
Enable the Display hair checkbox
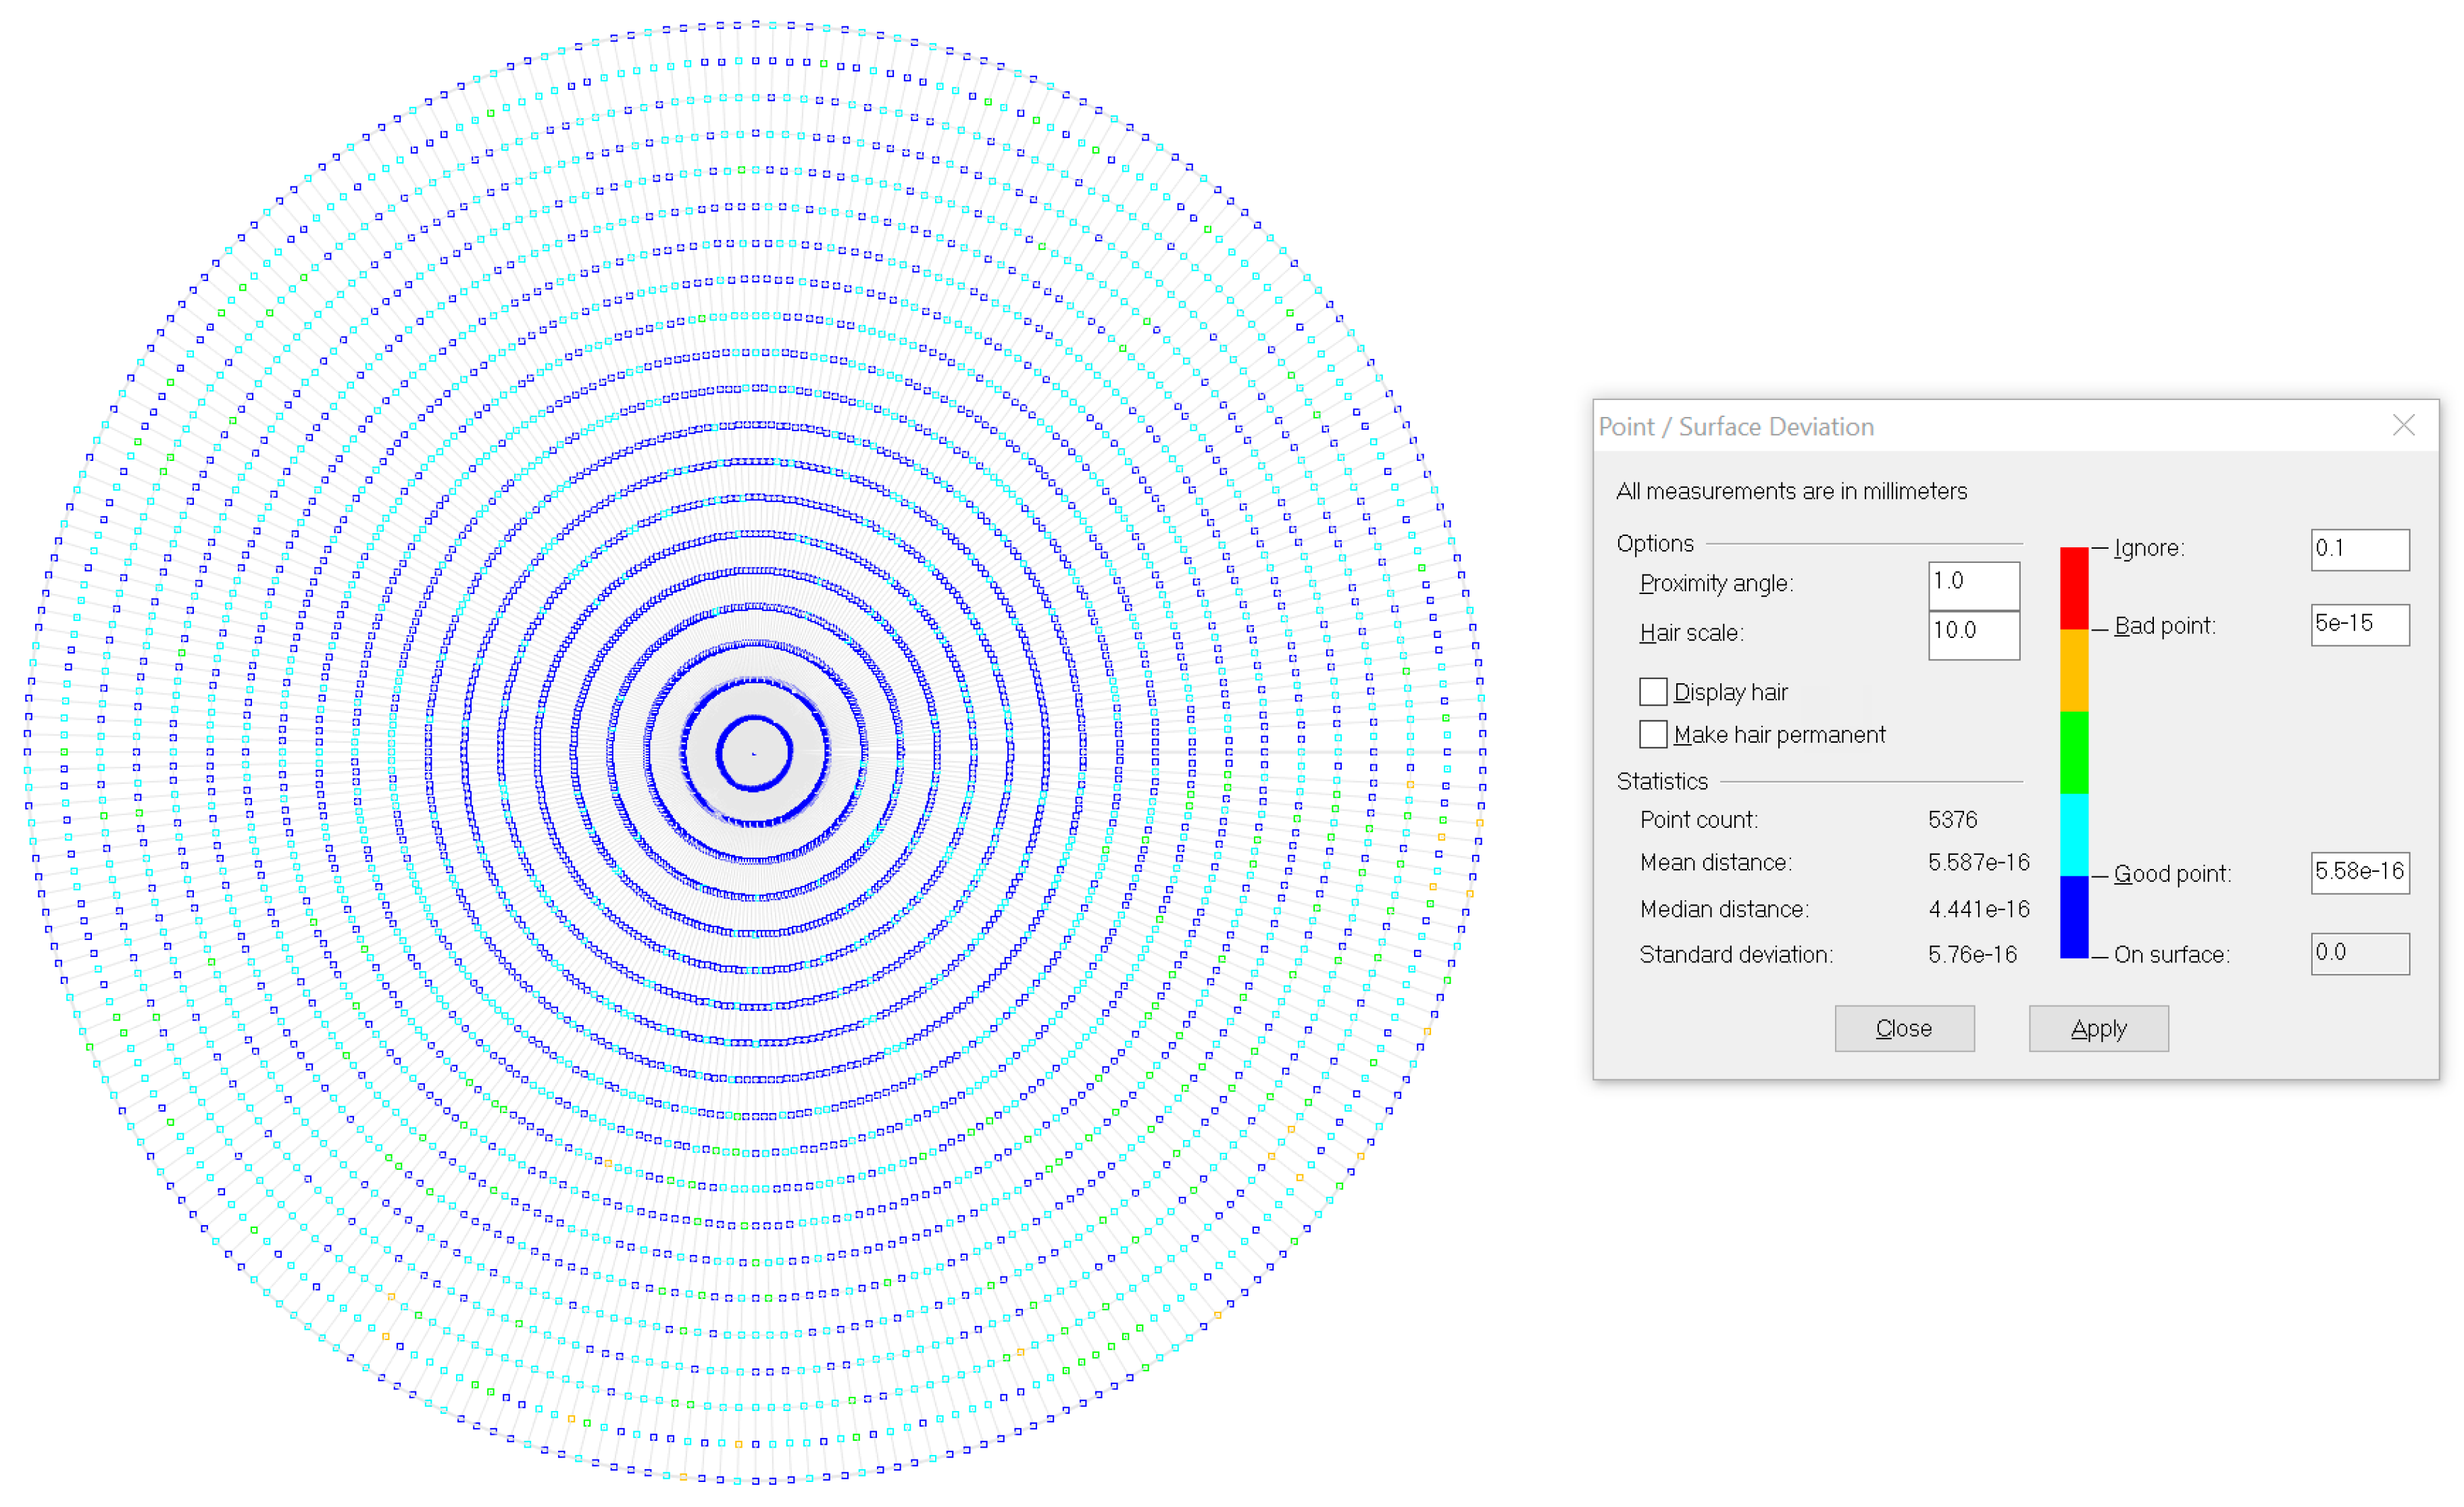[x=1653, y=692]
